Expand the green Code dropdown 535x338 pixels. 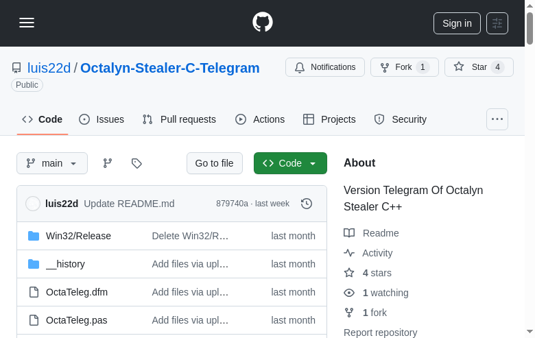click(x=290, y=163)
